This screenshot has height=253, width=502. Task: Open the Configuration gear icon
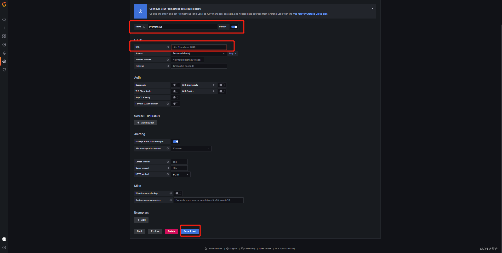[x=4, y=61]
